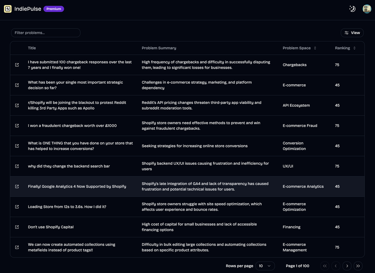Click the 'Page 1 of 100' indicator

pos(297,266)
